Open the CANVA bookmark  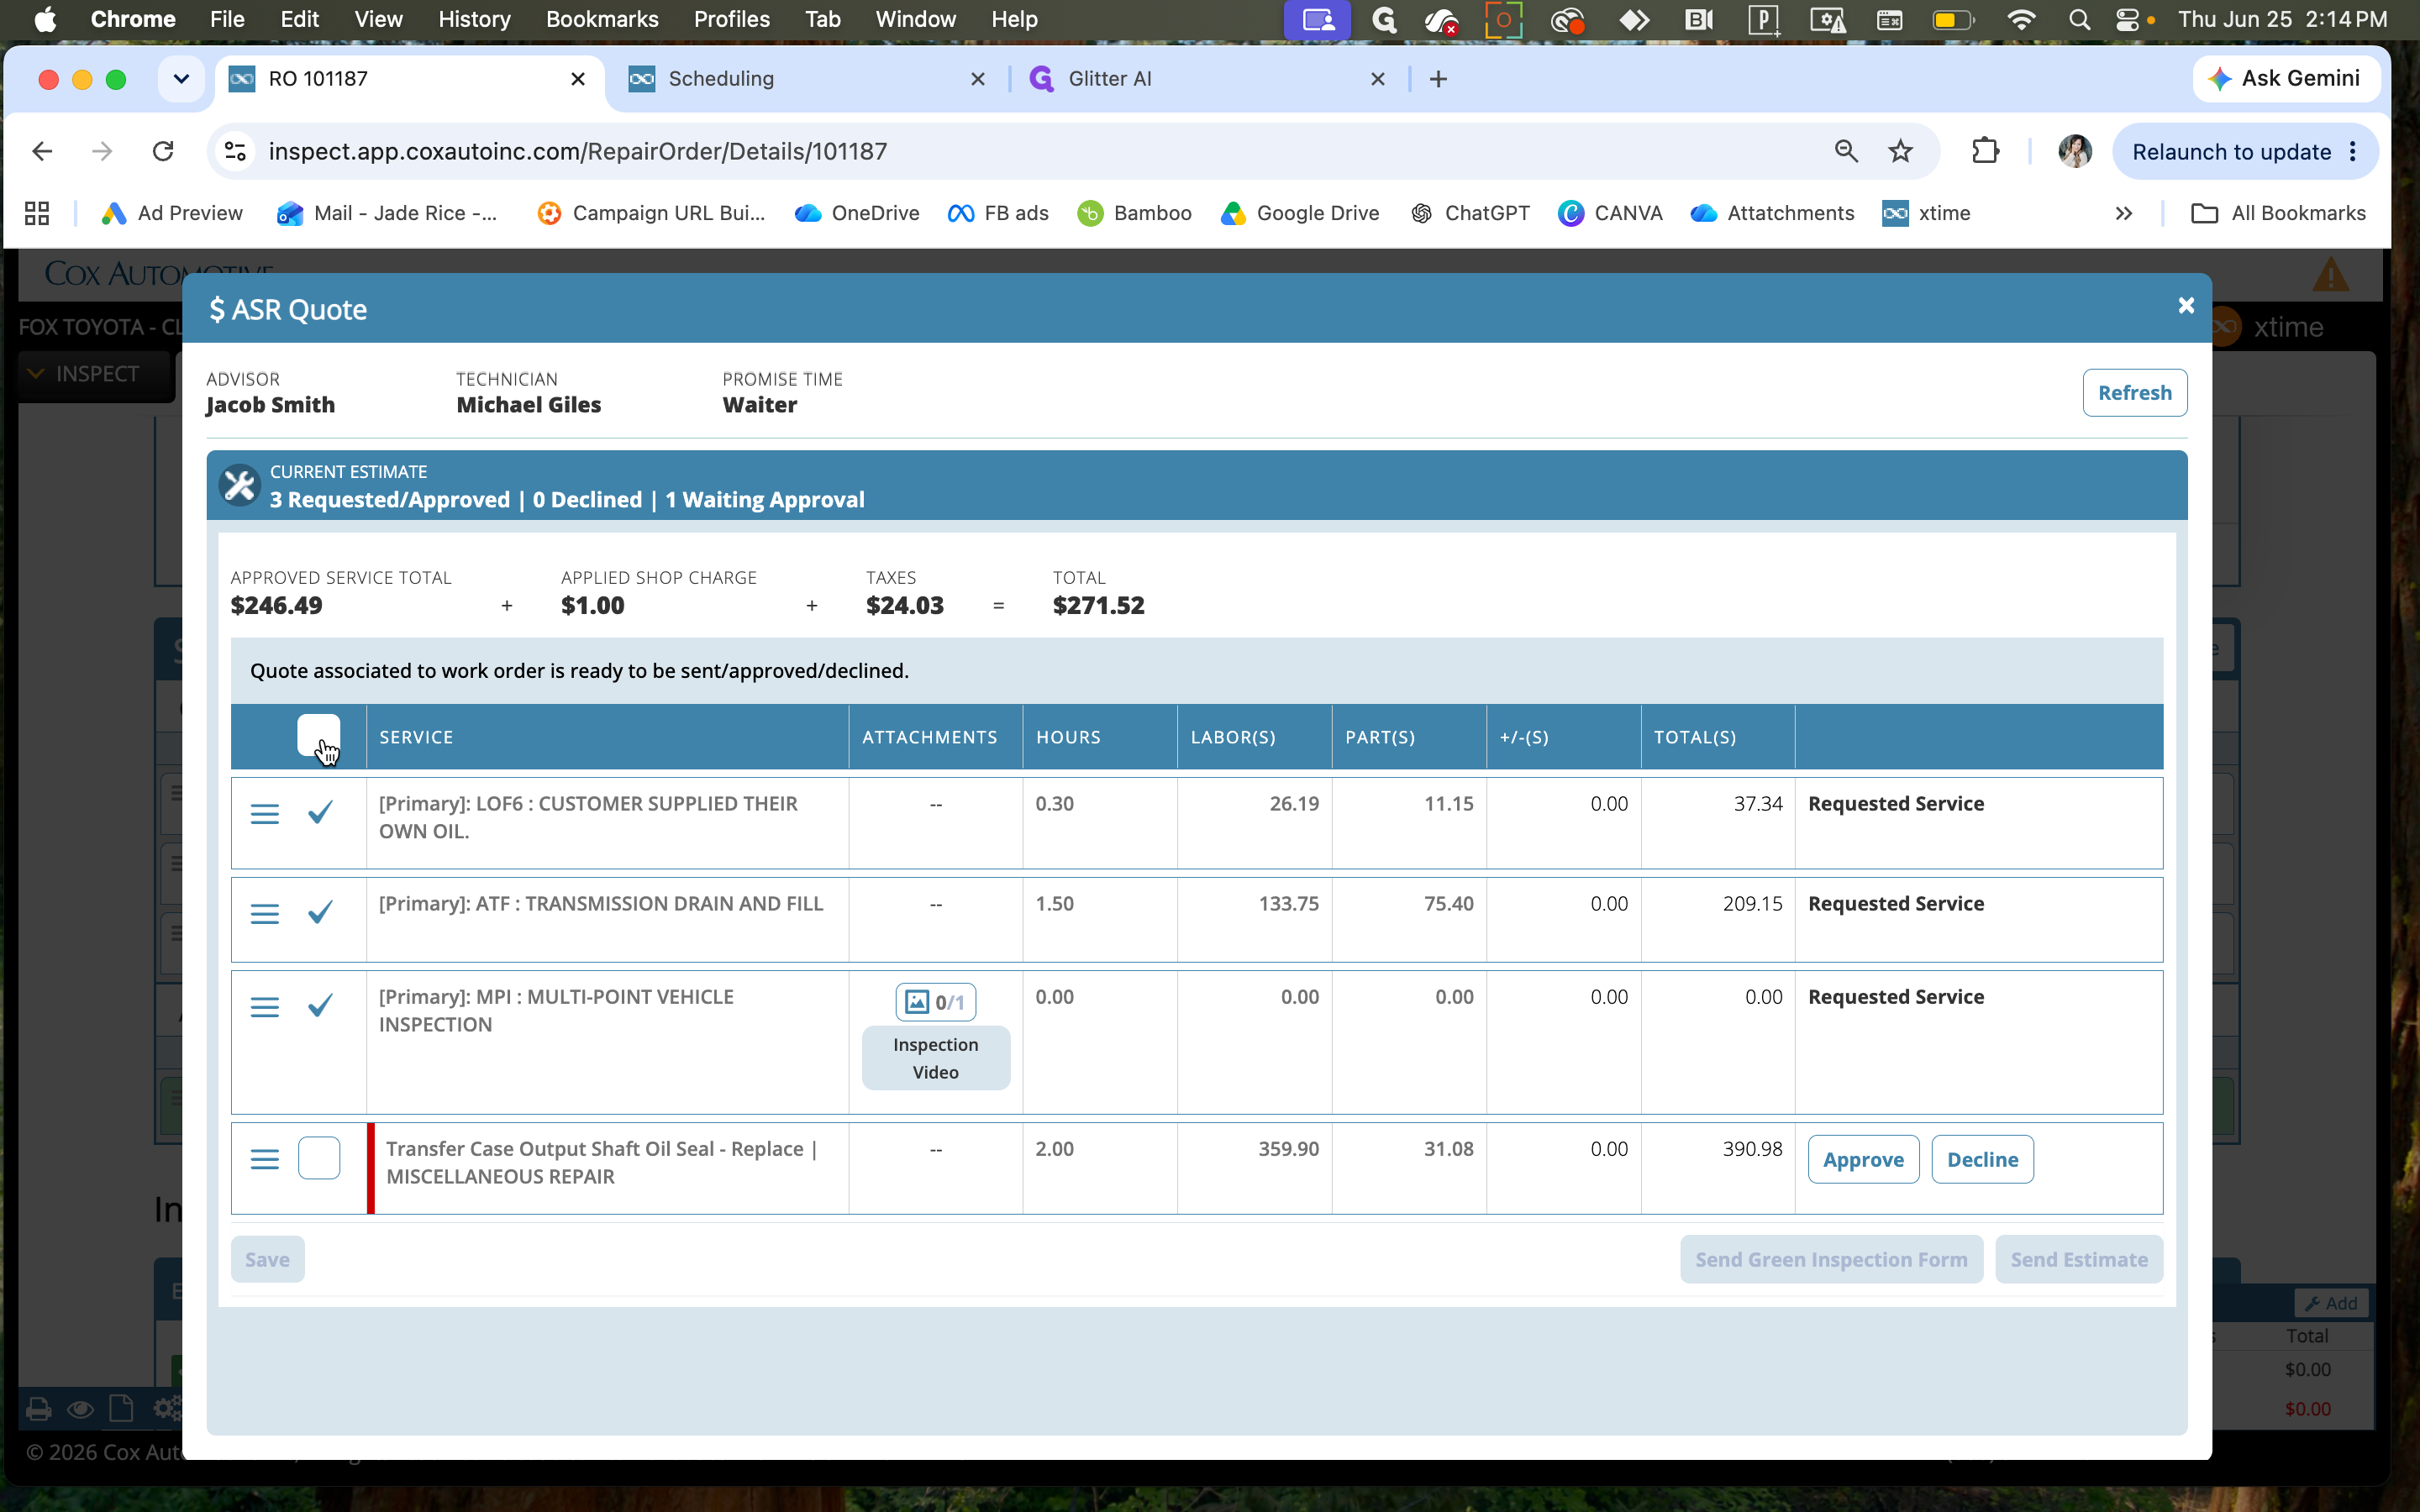(x=1610, y=213)
